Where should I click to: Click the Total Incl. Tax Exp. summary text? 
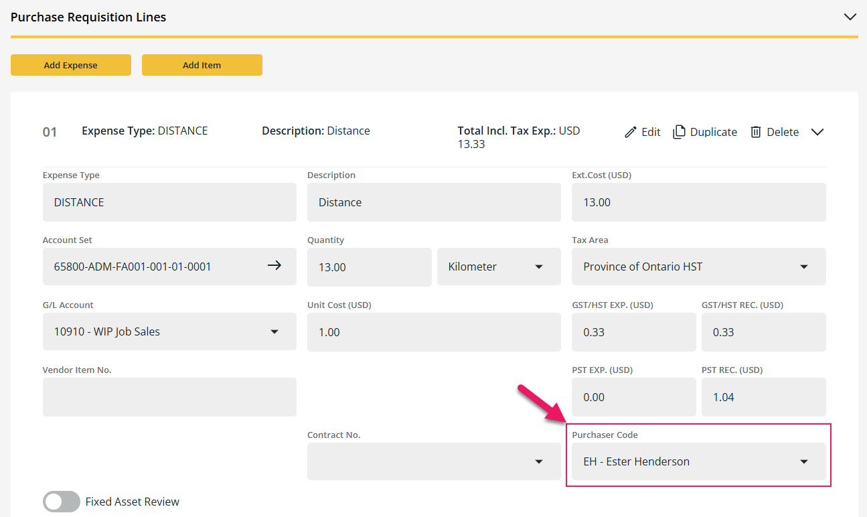tap(519, 137)
